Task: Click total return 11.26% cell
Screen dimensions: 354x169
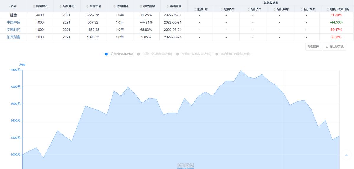Action: 146,15
